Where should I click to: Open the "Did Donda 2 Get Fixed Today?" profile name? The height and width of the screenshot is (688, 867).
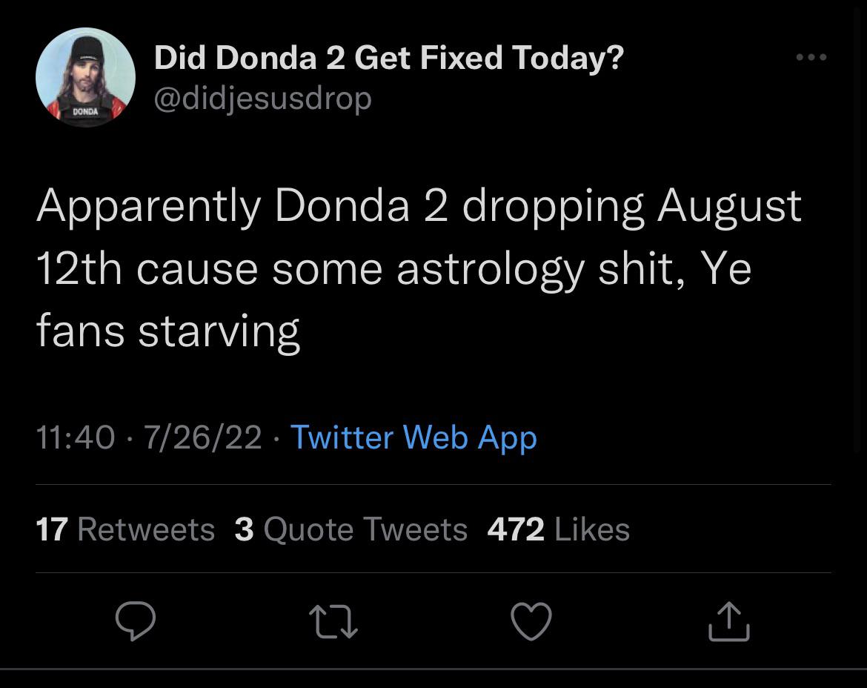(x=389, y=58)
